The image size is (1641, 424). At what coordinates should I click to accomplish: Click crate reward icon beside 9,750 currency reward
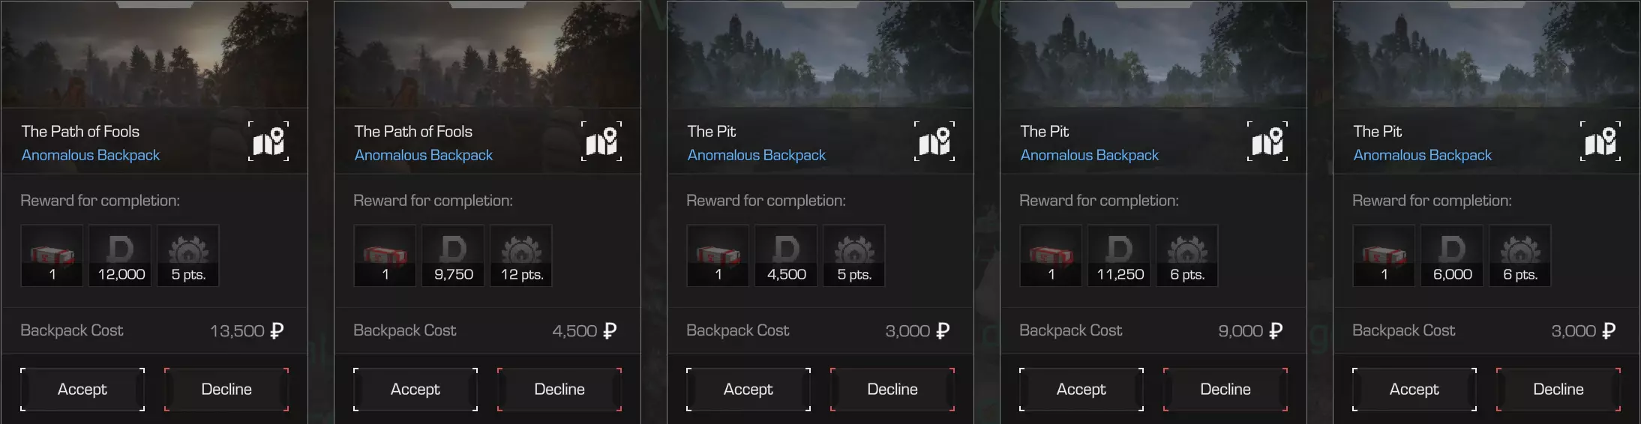pyautogui.click(x=385, y=255)
